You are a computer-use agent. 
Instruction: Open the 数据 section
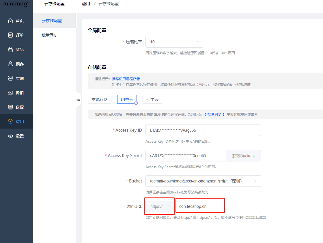[16, 107]
